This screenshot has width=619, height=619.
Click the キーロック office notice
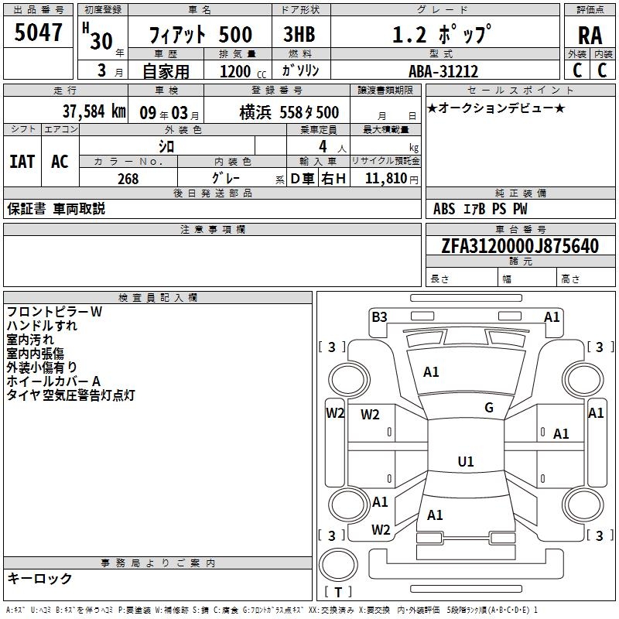39,579
